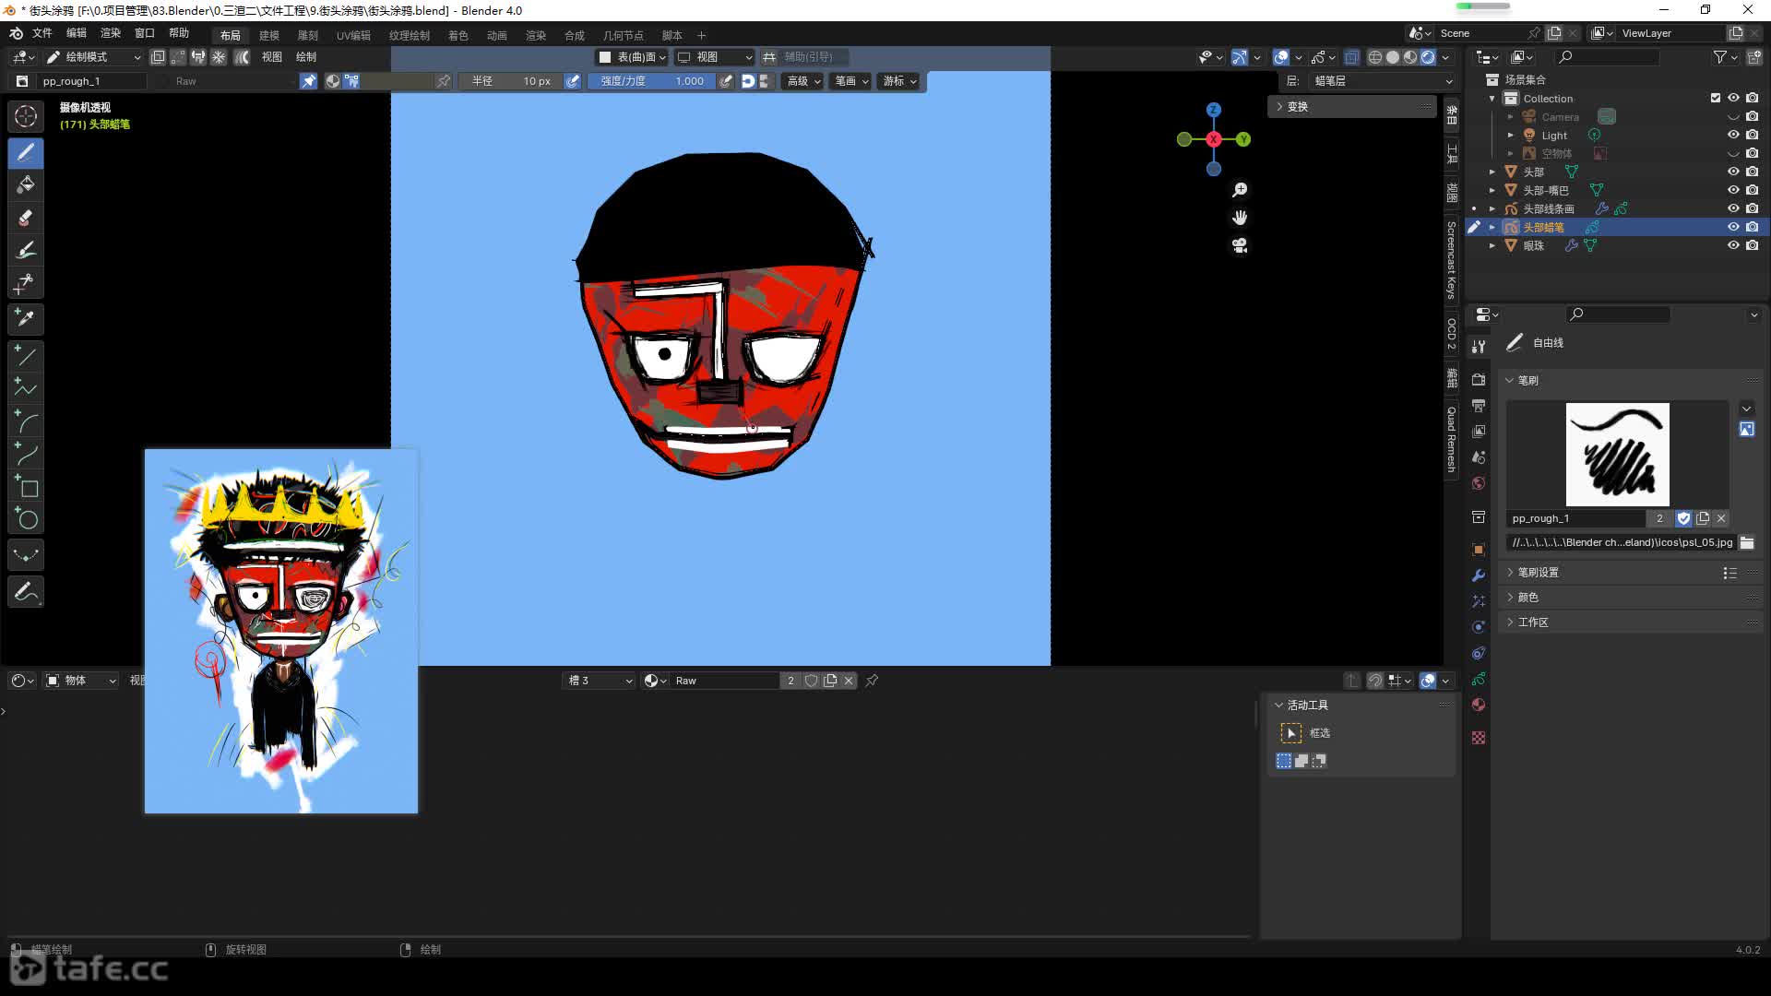Click the 游标 popover button
Screen dimensions: 1771x996
pos(898,81)
